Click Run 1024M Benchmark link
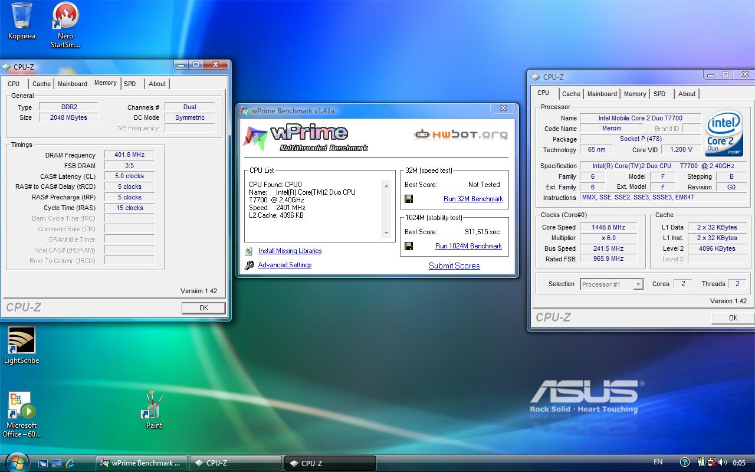The image size is (755, 472). click(468, 246)
